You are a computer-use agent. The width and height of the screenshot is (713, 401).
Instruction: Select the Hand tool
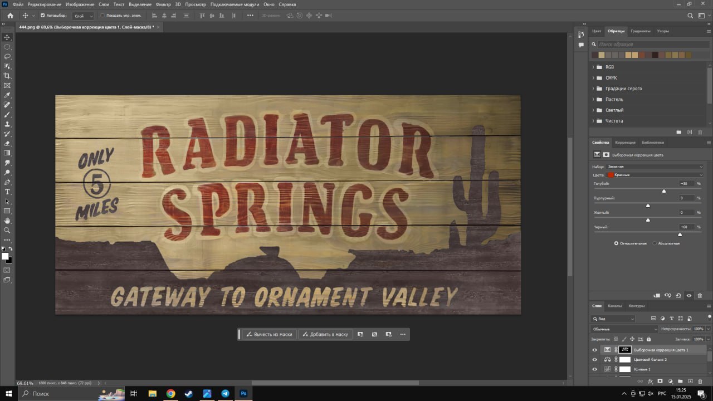(x=7, y=221)
